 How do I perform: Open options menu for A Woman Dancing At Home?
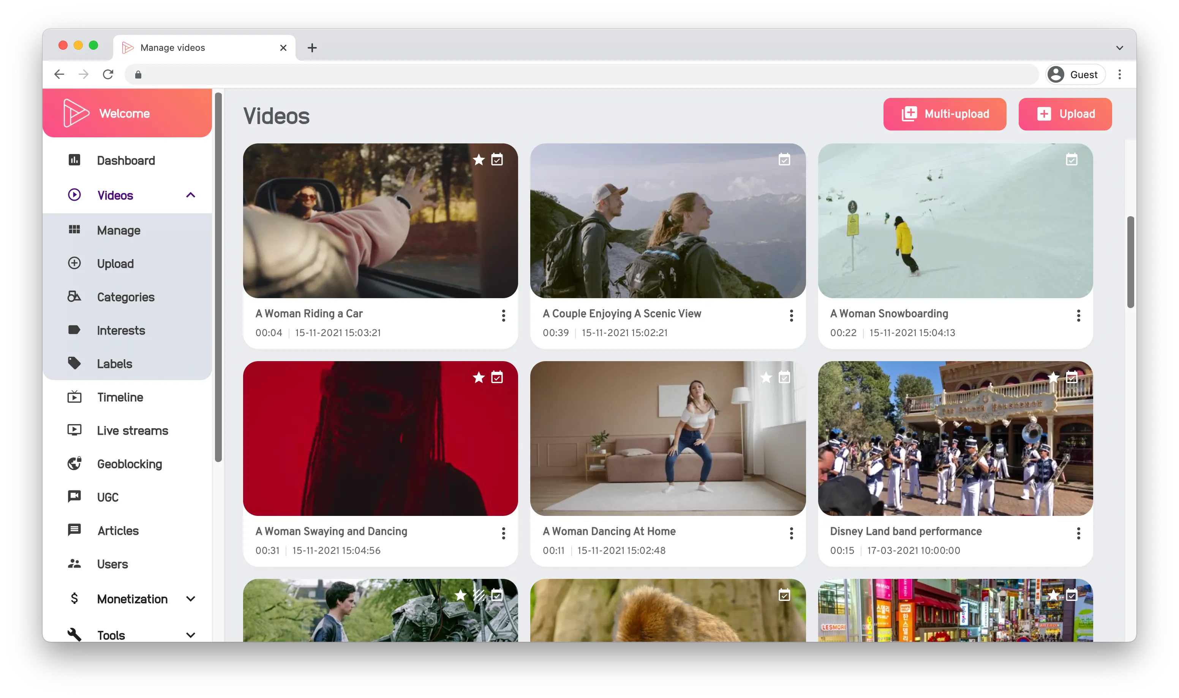792,533
